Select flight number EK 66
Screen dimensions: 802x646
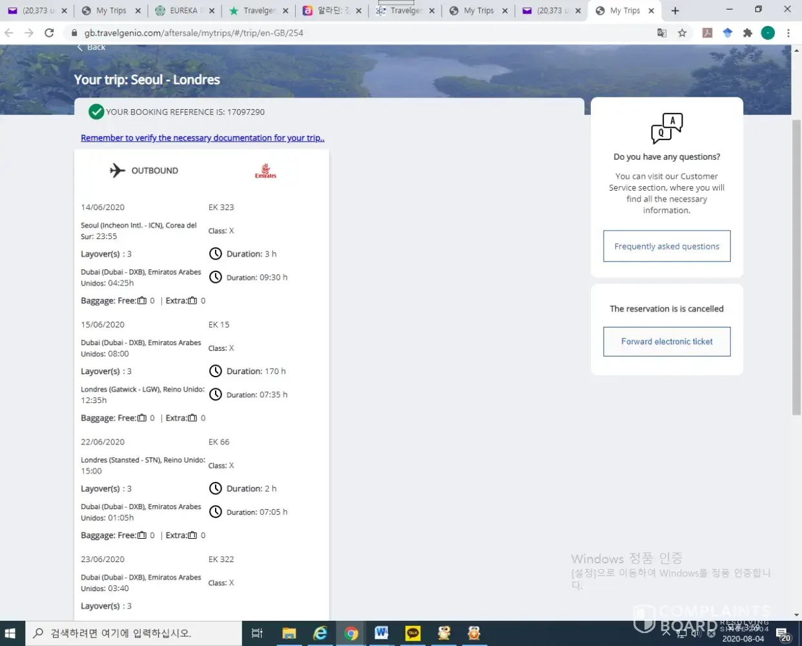(218, 443)
